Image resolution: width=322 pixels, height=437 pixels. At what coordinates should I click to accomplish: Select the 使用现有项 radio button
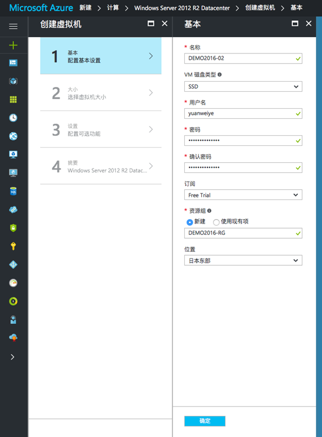click(216, 222)
